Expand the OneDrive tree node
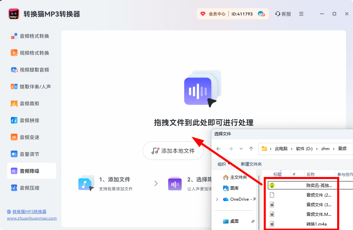 (217, 199)
